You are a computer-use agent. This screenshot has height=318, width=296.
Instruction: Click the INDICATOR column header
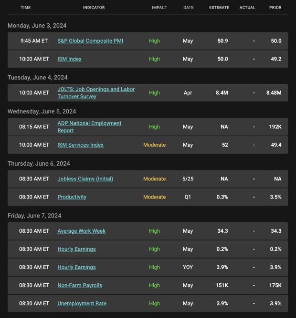click(94, 8)
